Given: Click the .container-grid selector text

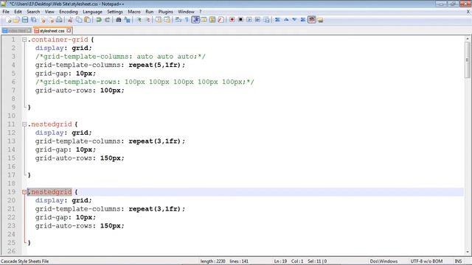Looking at the screenshot, I should (58, 39).
